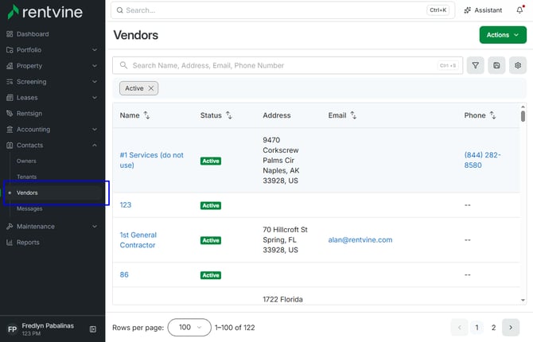Click the table scroll up arrow
This screenshot has width=533, height=342.
523,107
